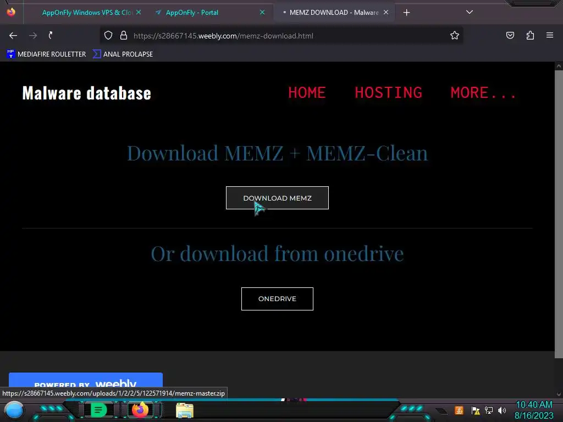Open the Pocket save icon
Viewport: 563px width, 422px height.
tap(510, 35)
